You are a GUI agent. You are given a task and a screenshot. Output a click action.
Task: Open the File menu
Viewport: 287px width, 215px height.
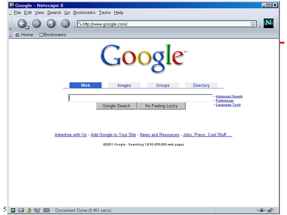pyautogui.click(x=17, y=13)
